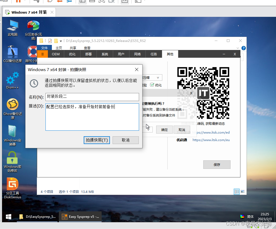Click the properties checkmark icon in Explorer title bar
This screenshot has height=229, width=276.
pos(50,41)
